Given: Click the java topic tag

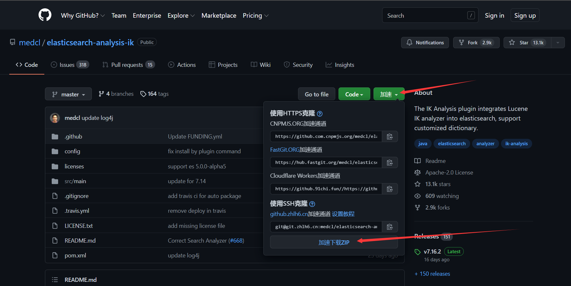Looking at the screenshot, I should tap(423, 144).
